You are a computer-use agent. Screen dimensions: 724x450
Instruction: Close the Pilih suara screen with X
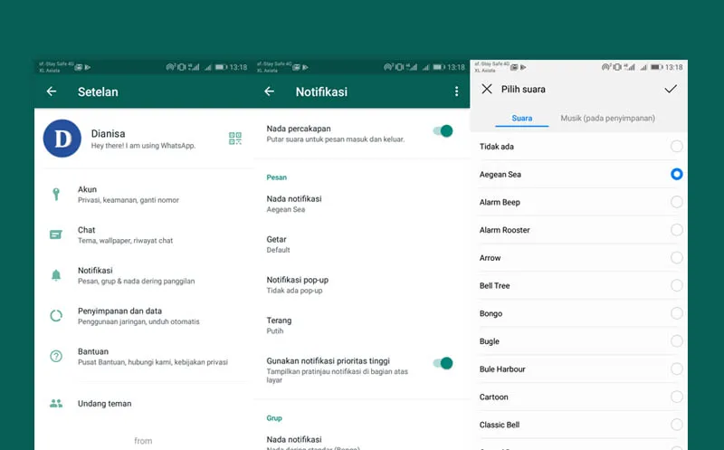point(487,89)
